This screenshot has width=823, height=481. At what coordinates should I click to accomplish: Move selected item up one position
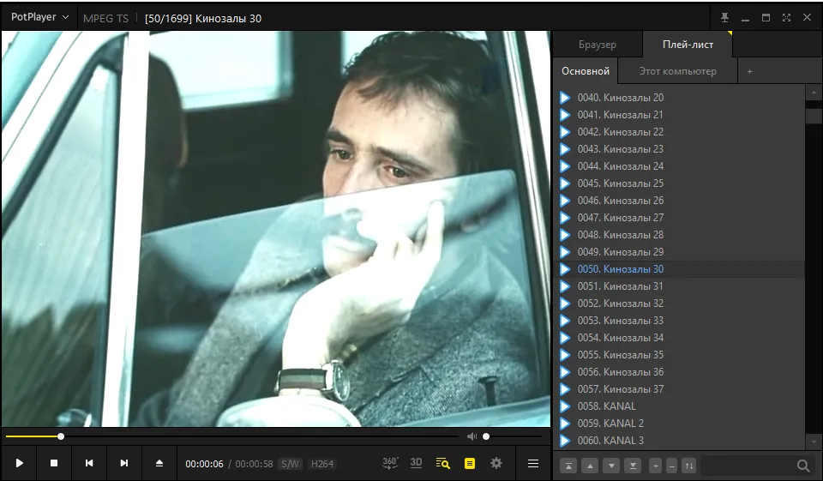pos(590,466)
